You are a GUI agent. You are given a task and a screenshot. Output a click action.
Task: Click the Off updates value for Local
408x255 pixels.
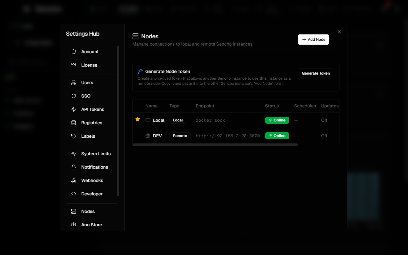(324, 120)
